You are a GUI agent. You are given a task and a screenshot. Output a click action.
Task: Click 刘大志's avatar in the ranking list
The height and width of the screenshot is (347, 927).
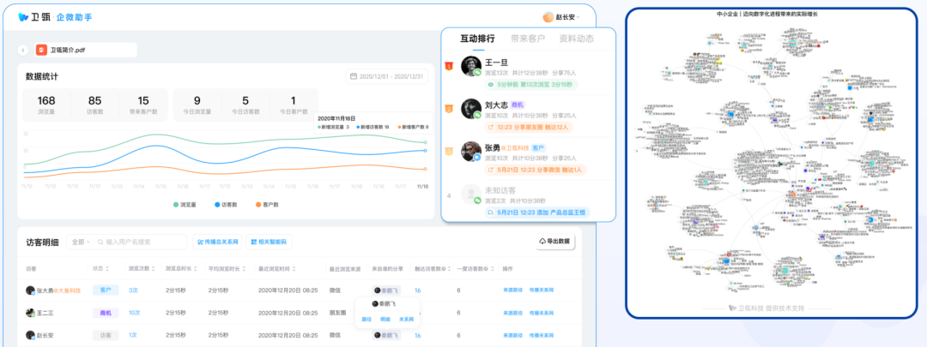click(470, 109)
